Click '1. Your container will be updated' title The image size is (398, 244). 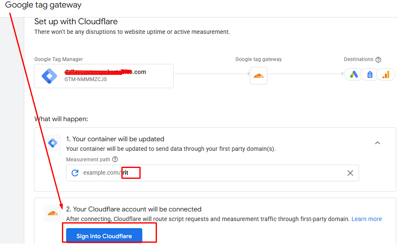coord(115,139)
